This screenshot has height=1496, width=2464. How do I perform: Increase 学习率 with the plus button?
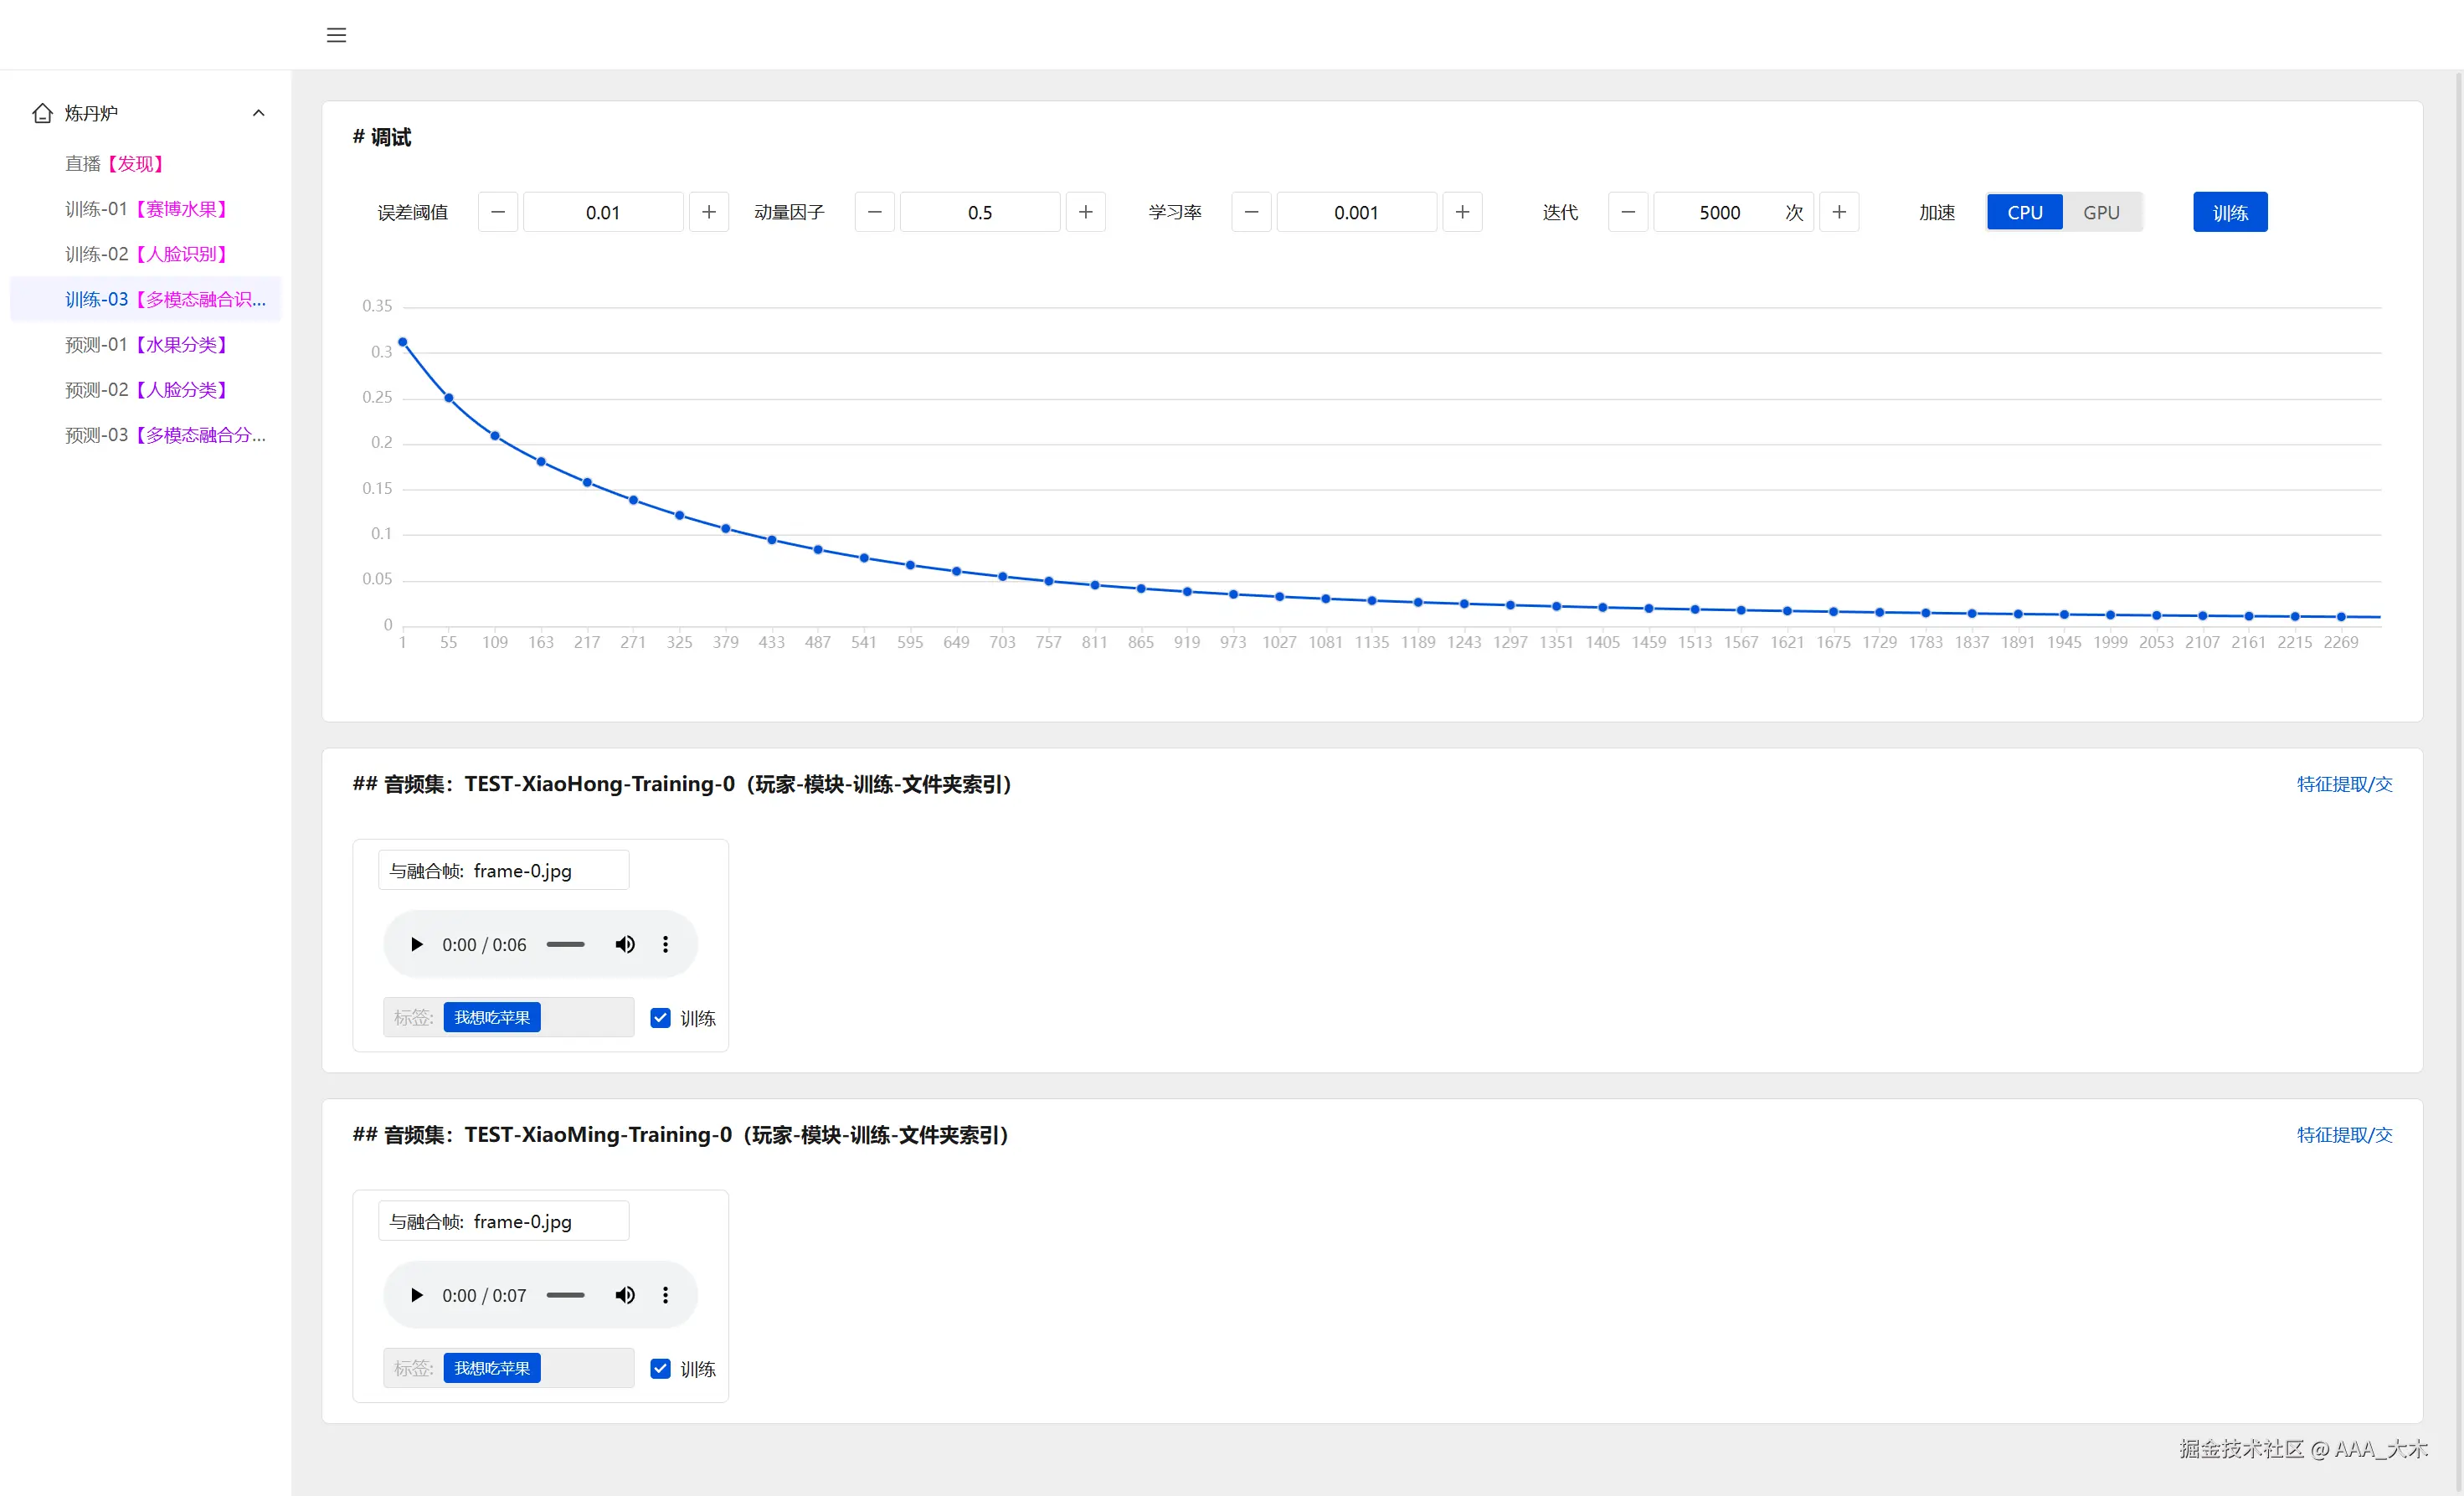[1462, 211]
